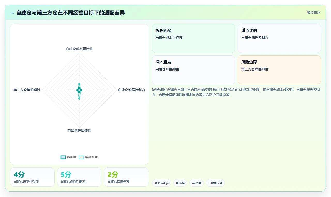
Task: Click 第三方仓峰值弹性 text in 风险边界 card
Action: [x=255, y=69]
